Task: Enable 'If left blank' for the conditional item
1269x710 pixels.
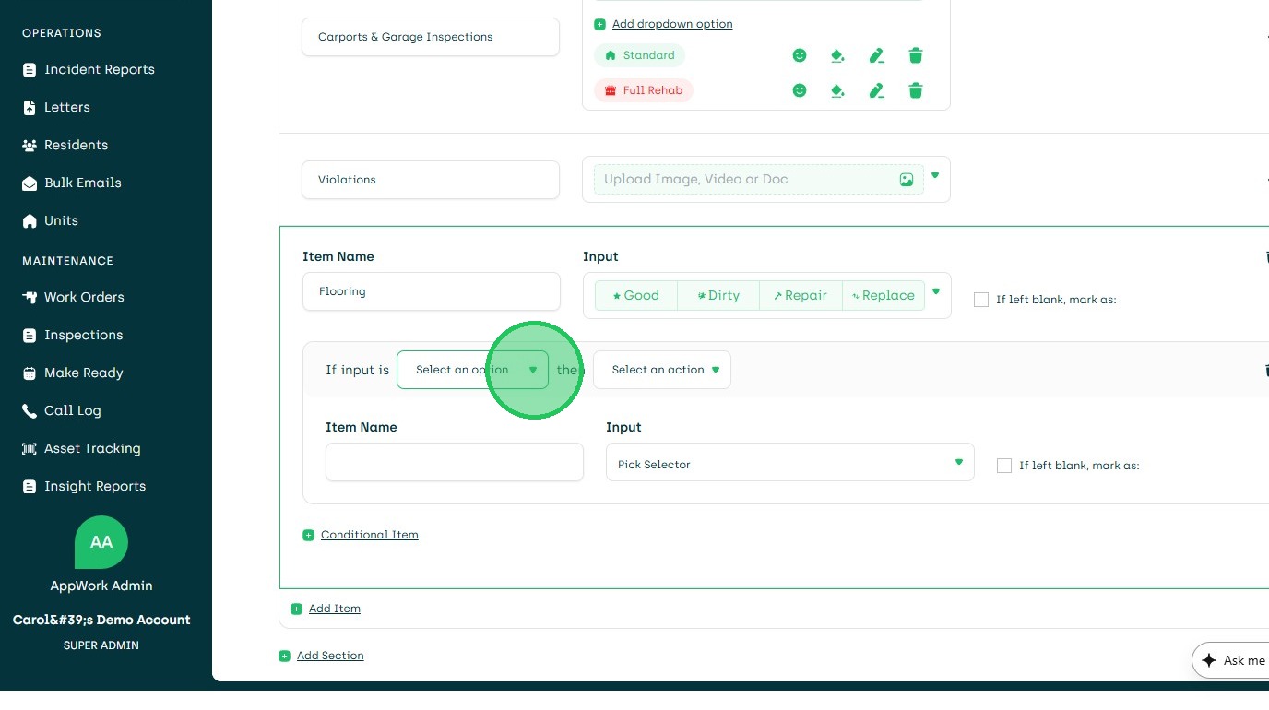Action: click(1004, 466)
